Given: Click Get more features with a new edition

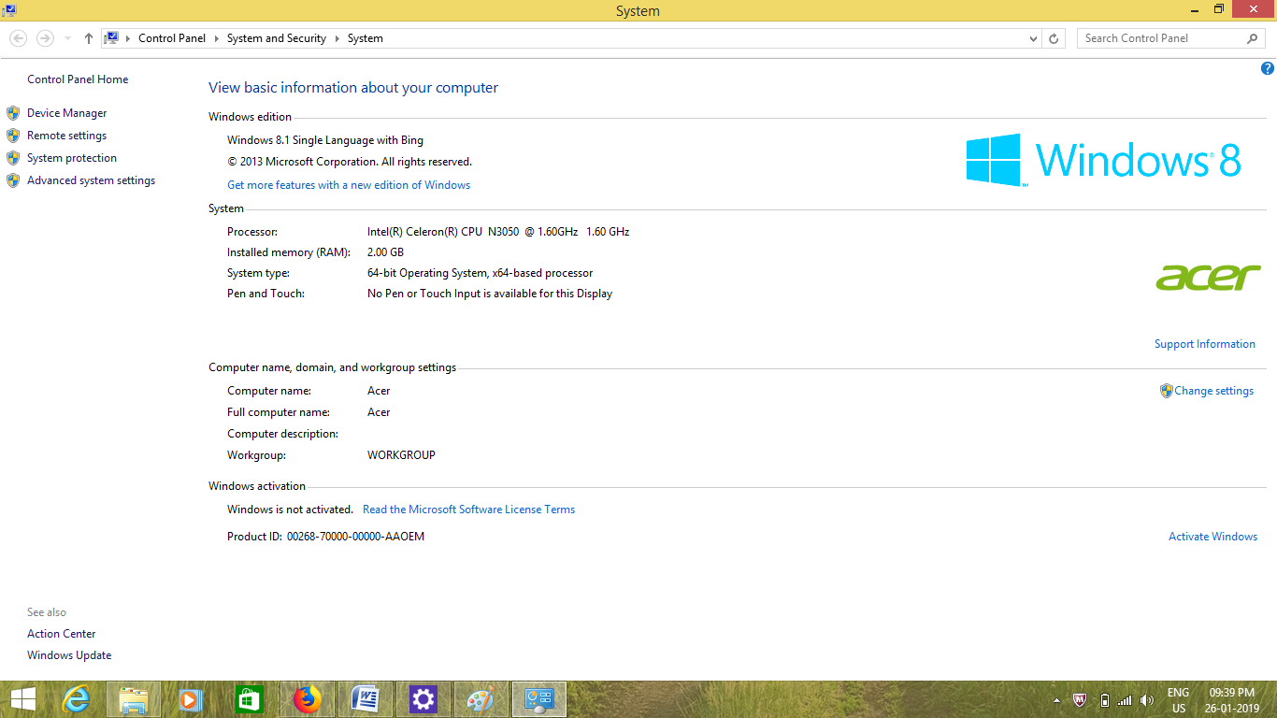Looking at the screenshot, I should pyautogui.click(x=349, y=185).
